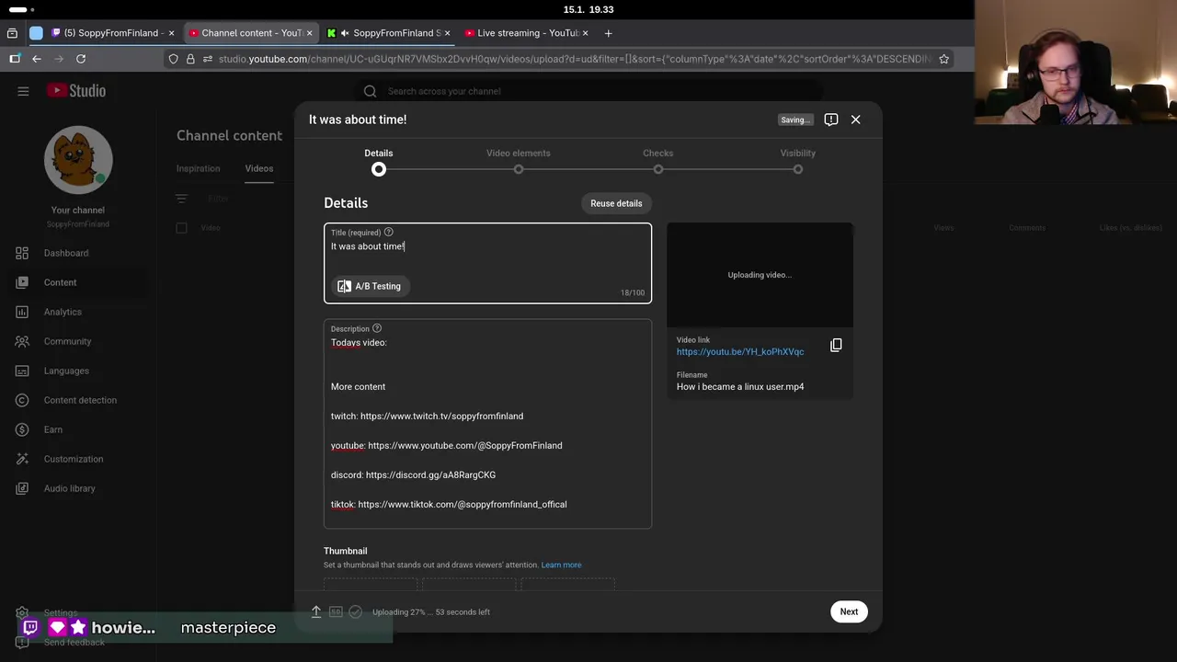Go to the Video elements step
This screenshot has width=1177, height=662.
coord(519,161)
